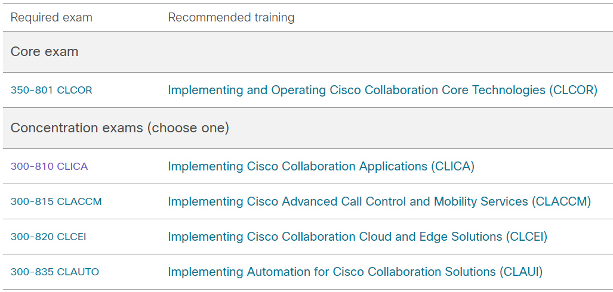Open the 300-820 CLCEI exam link
Image resolution: width=613 pixels, height=292 pixels.
pyautogui.click(x=48, y=237)
